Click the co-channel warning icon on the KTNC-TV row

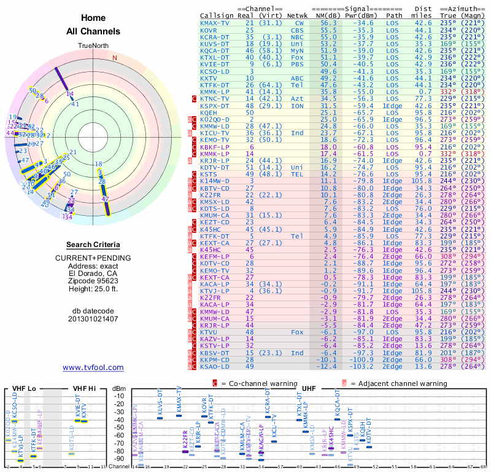coord(194,99)
